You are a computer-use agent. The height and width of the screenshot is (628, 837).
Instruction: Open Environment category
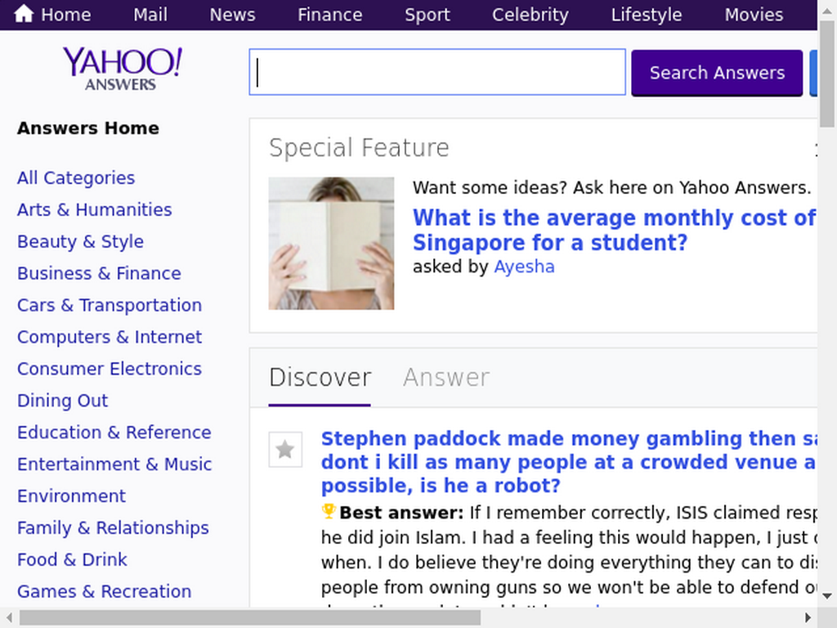(71, 496)
